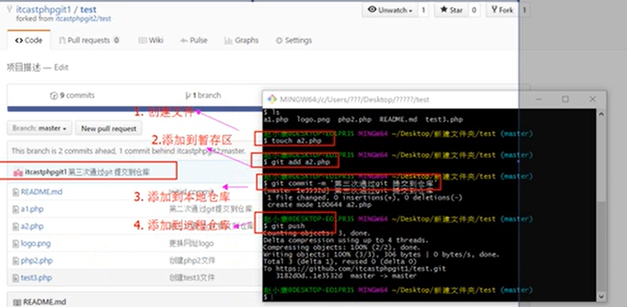
Task: Click the eye icon in Unwatch button
Action: click(x=372, y=9)
